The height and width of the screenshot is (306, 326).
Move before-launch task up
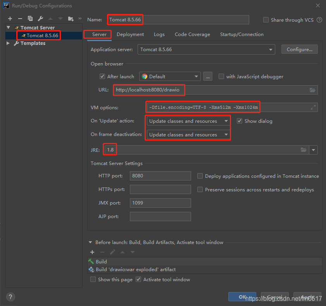(x=122, y=252)
